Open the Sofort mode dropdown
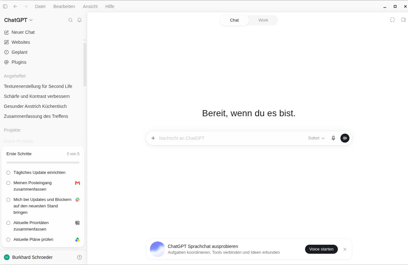 click(316, 138)
